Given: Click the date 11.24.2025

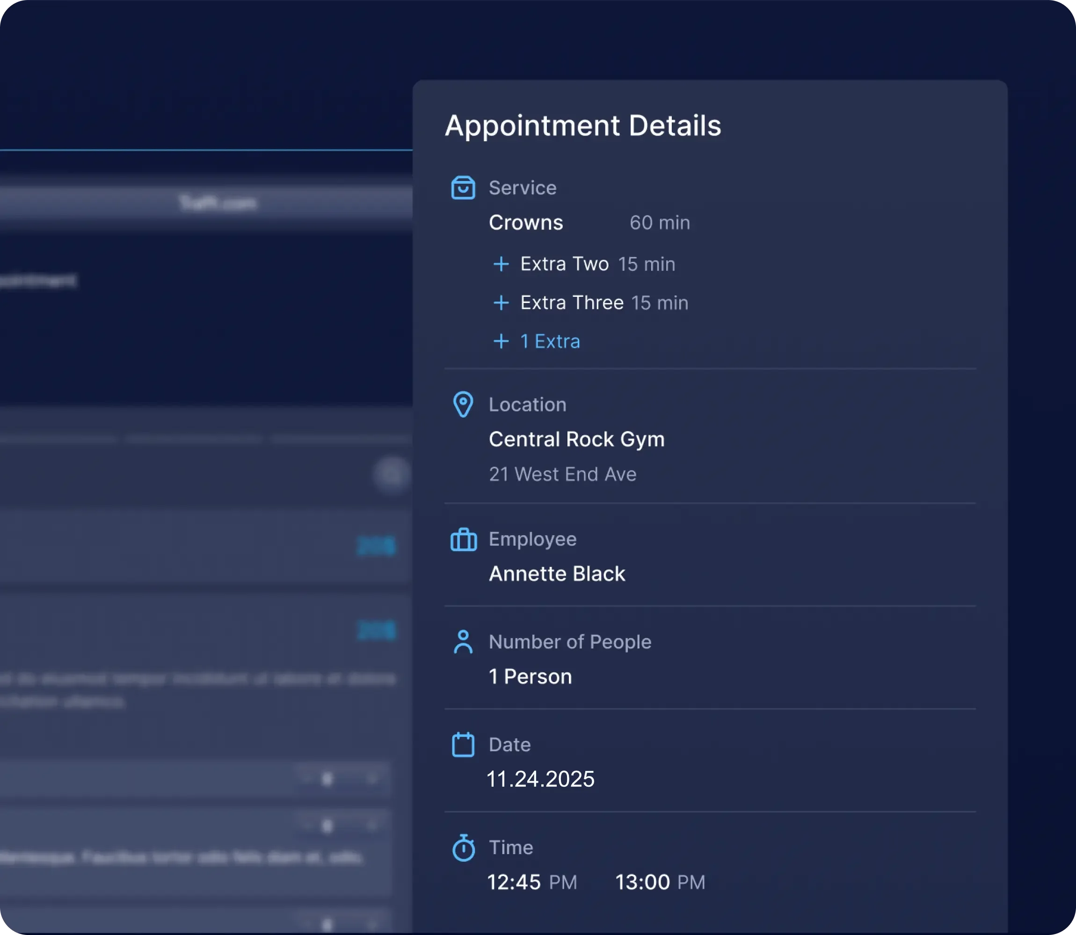Looking at the screenshot, I should coord(540,779).
